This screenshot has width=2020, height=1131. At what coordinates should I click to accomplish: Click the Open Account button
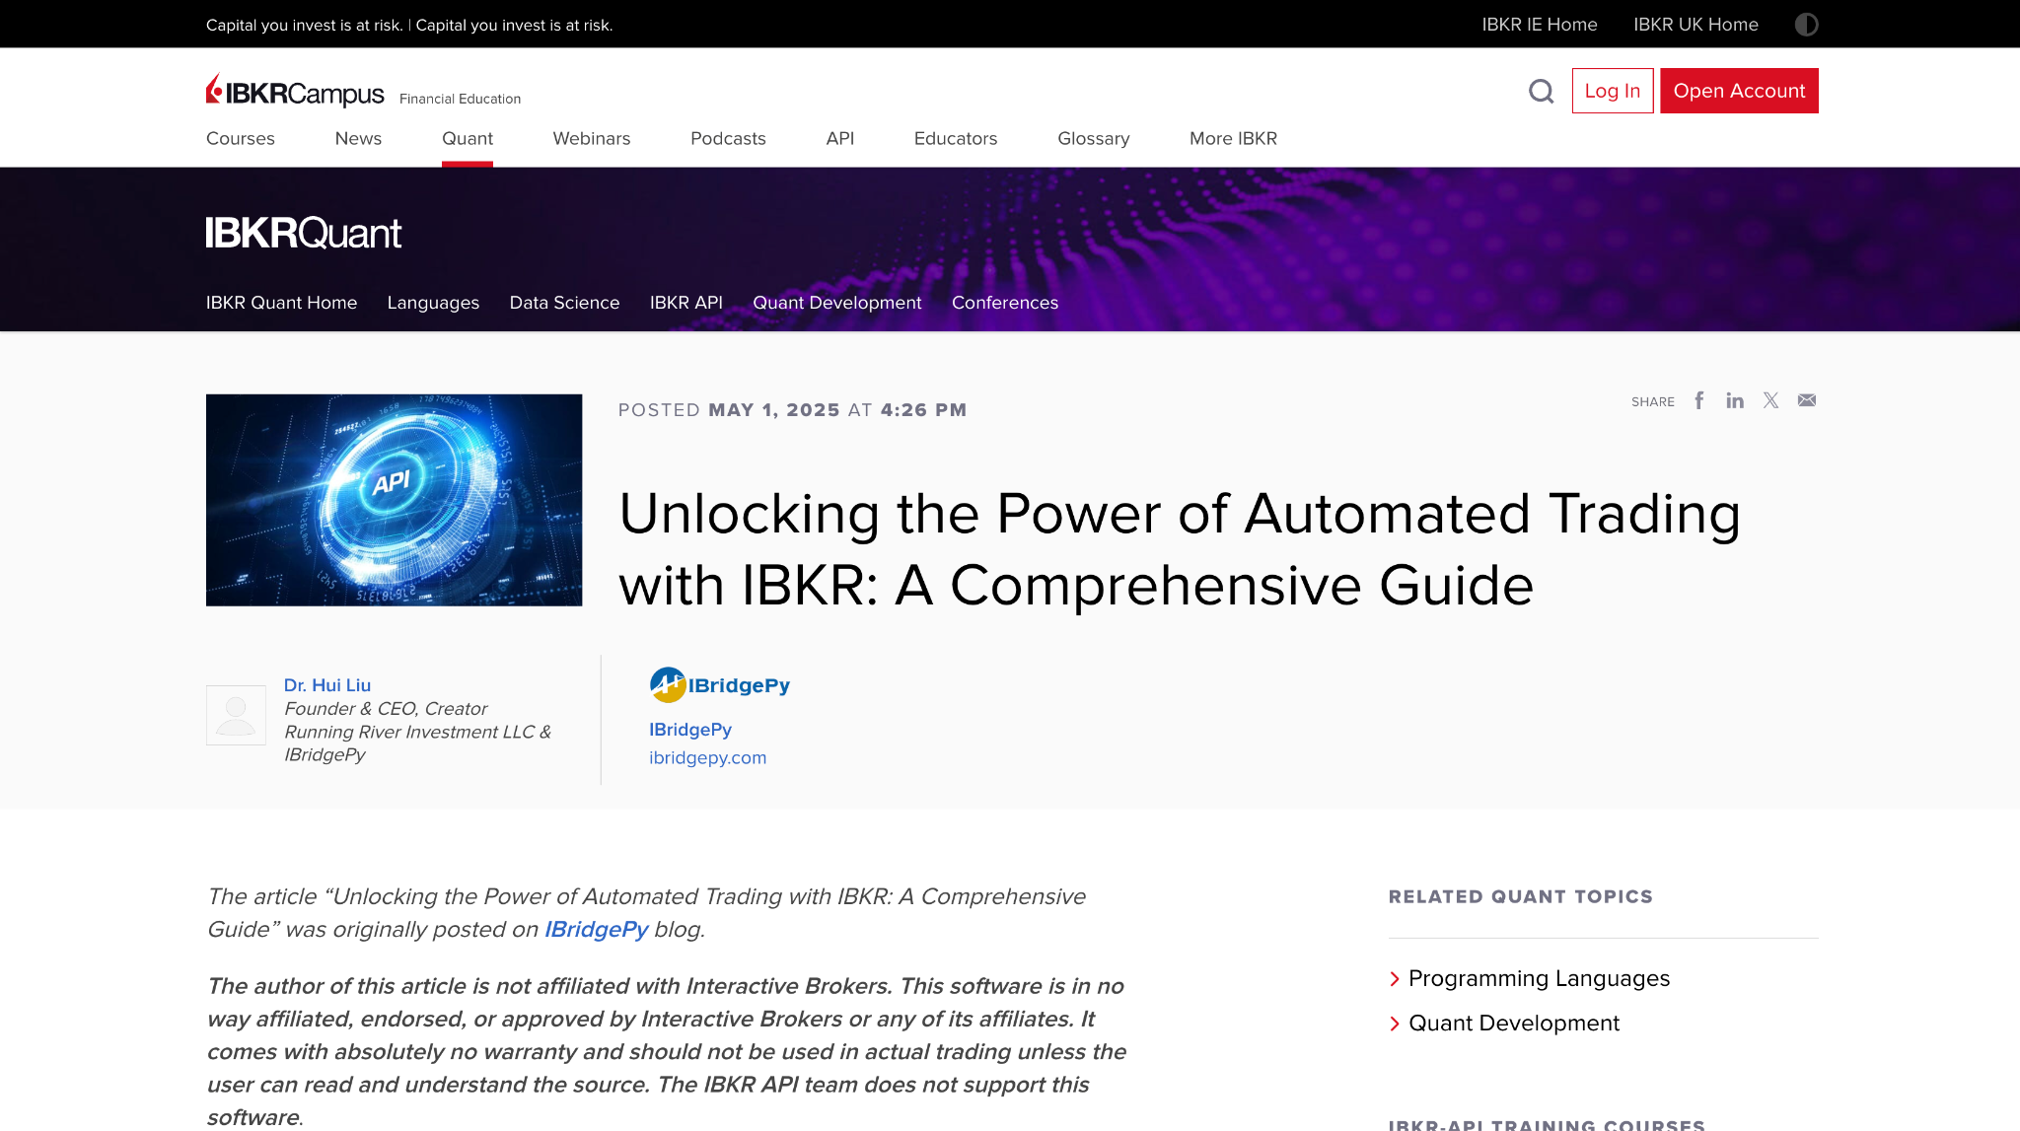pos(1739,91)
